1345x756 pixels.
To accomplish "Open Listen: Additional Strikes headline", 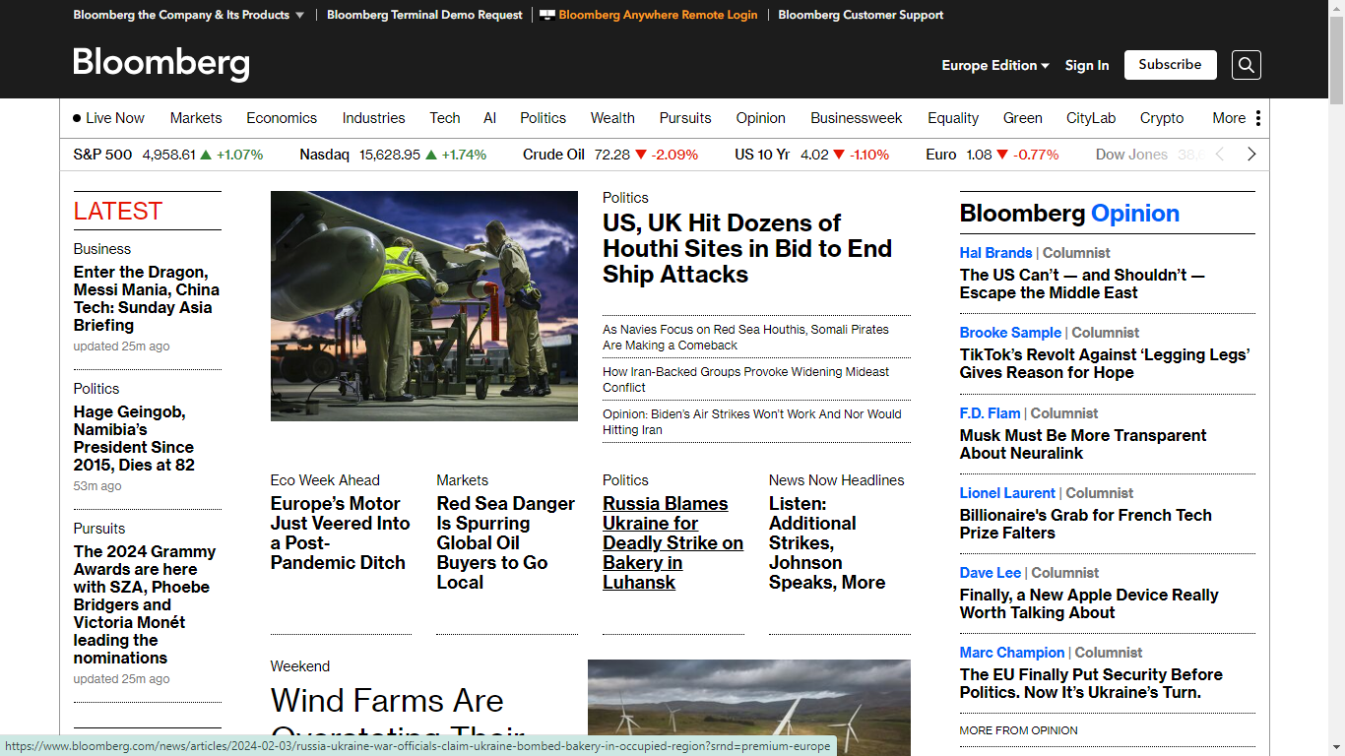I will [x=827, y=542].
